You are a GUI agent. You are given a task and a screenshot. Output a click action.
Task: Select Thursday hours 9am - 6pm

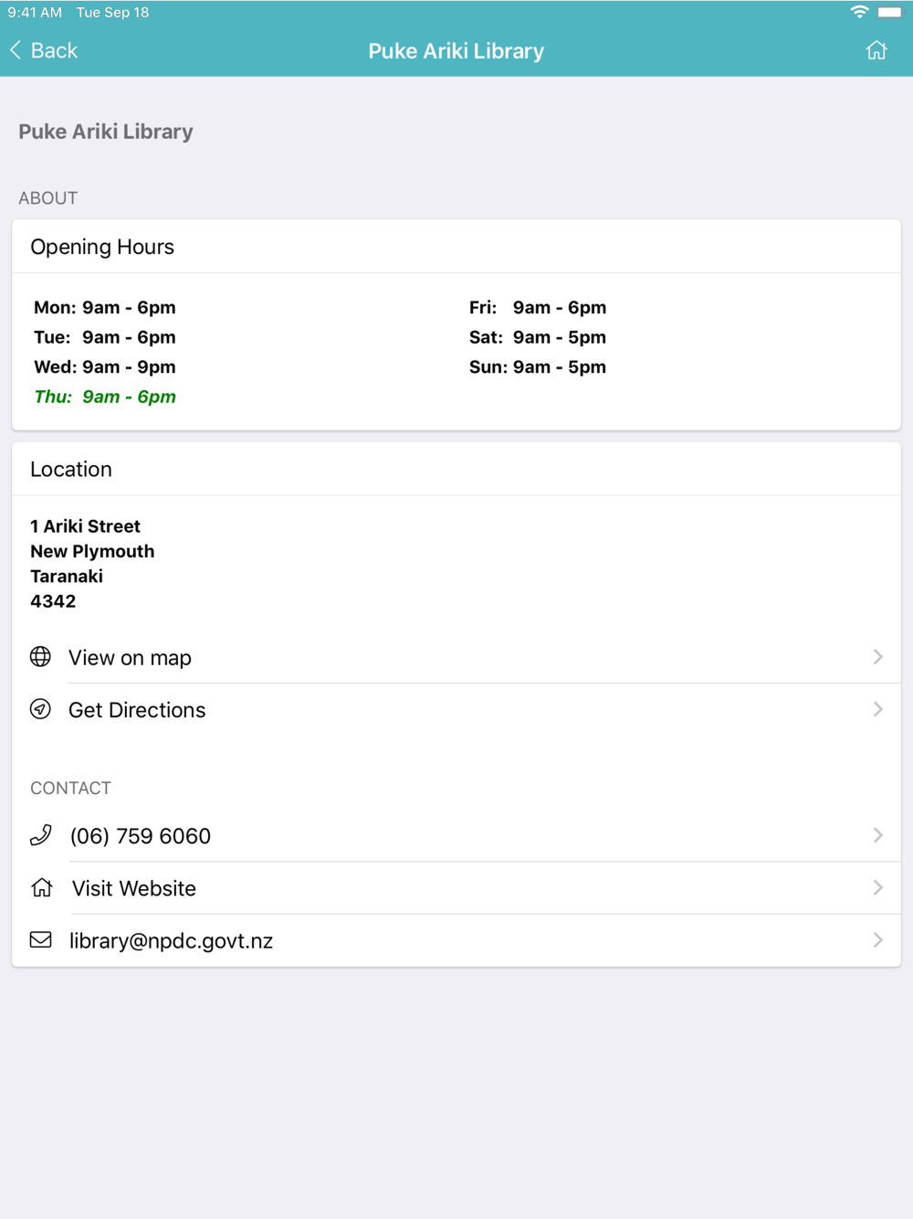(105, 397)
